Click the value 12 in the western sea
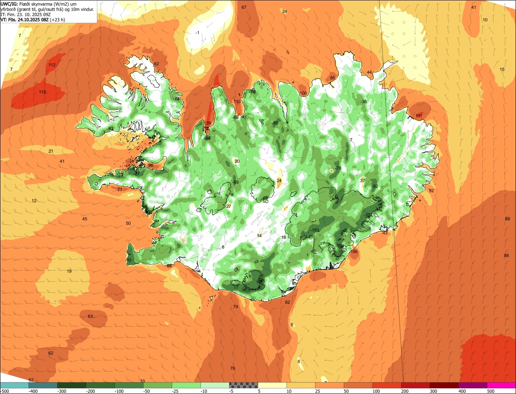This screenshot has width=516, height=394. point(34,201)
